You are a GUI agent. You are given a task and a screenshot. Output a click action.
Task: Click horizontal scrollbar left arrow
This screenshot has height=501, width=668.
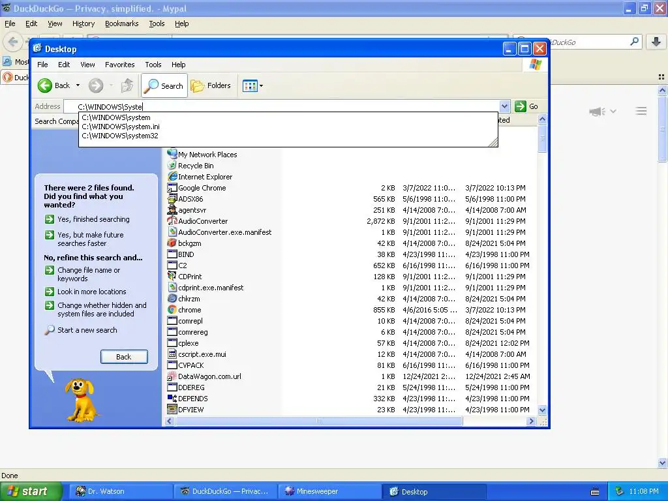point(170,421)
